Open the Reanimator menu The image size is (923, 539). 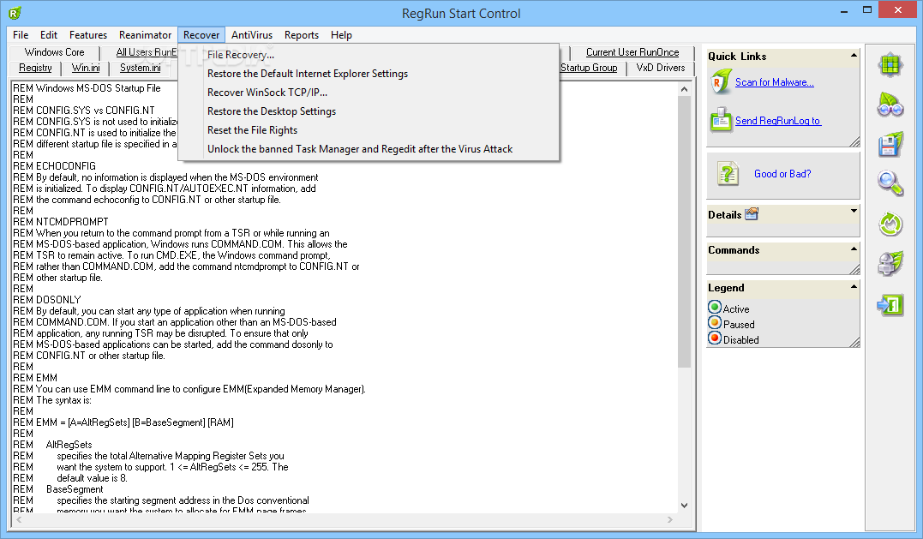point(146,35)
